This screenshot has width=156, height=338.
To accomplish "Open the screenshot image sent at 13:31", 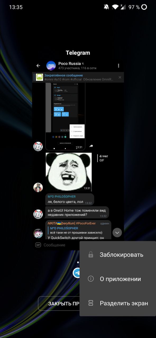I will (65, 116).
